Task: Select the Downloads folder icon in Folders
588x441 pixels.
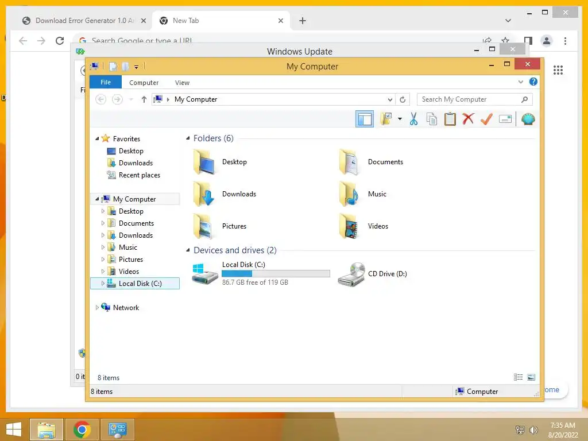Action: (x=204, y=194)
